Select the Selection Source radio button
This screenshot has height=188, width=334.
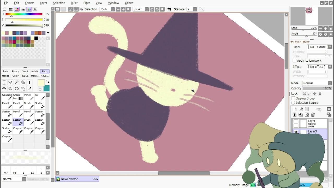(293, 103)
